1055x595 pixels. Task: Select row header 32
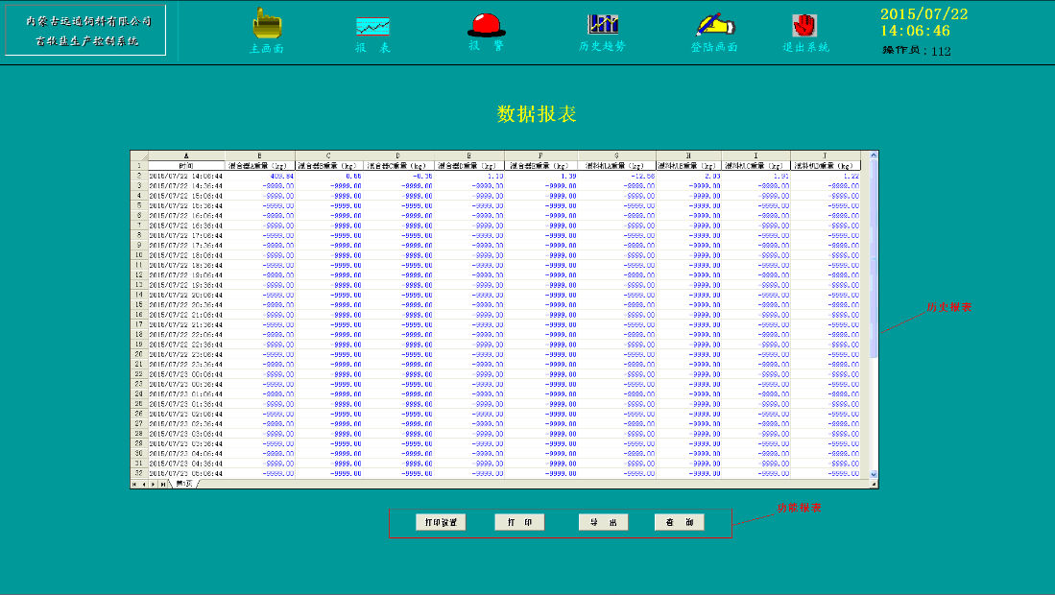tap(139, 473)
